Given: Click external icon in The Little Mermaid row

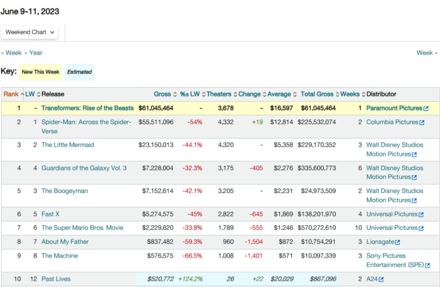Looking at the screenshot, I should click(414, 155).
